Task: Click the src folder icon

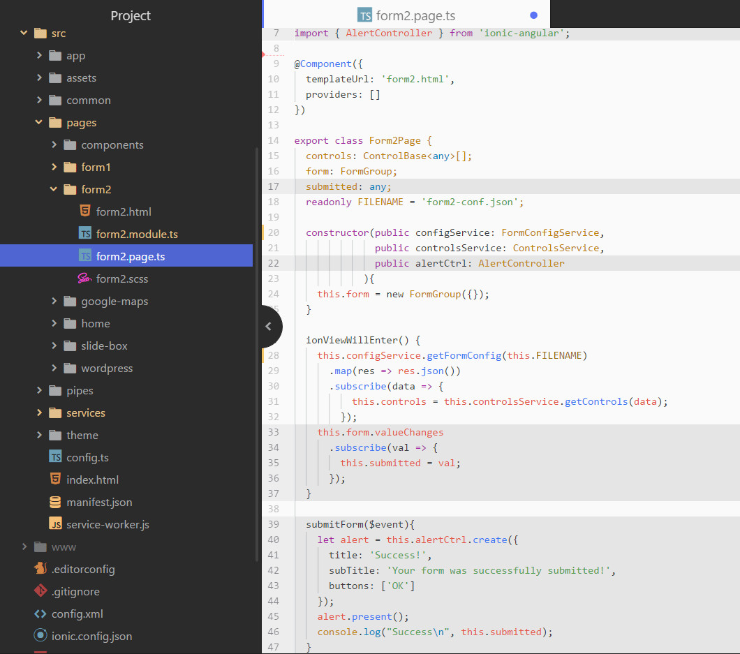Action: pos(40,33)
